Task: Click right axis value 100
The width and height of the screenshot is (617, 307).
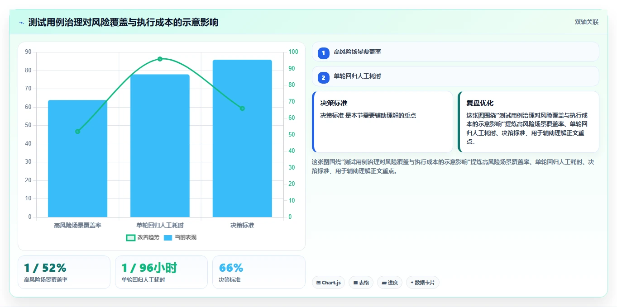Action: coord(293,52)
